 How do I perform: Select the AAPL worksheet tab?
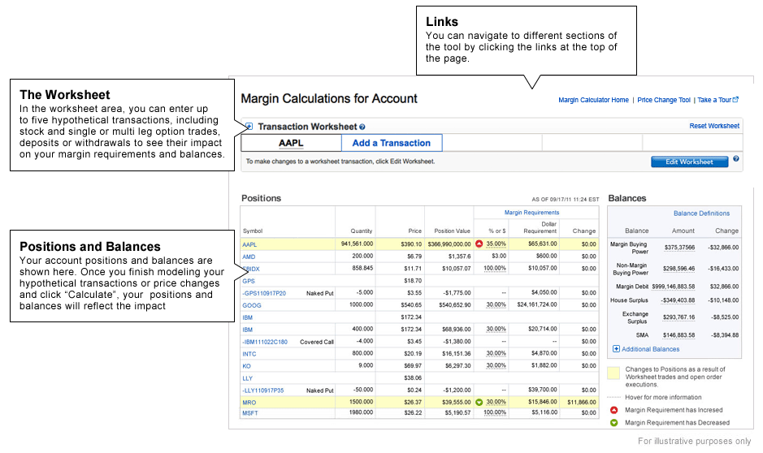[x=291, y=143]
